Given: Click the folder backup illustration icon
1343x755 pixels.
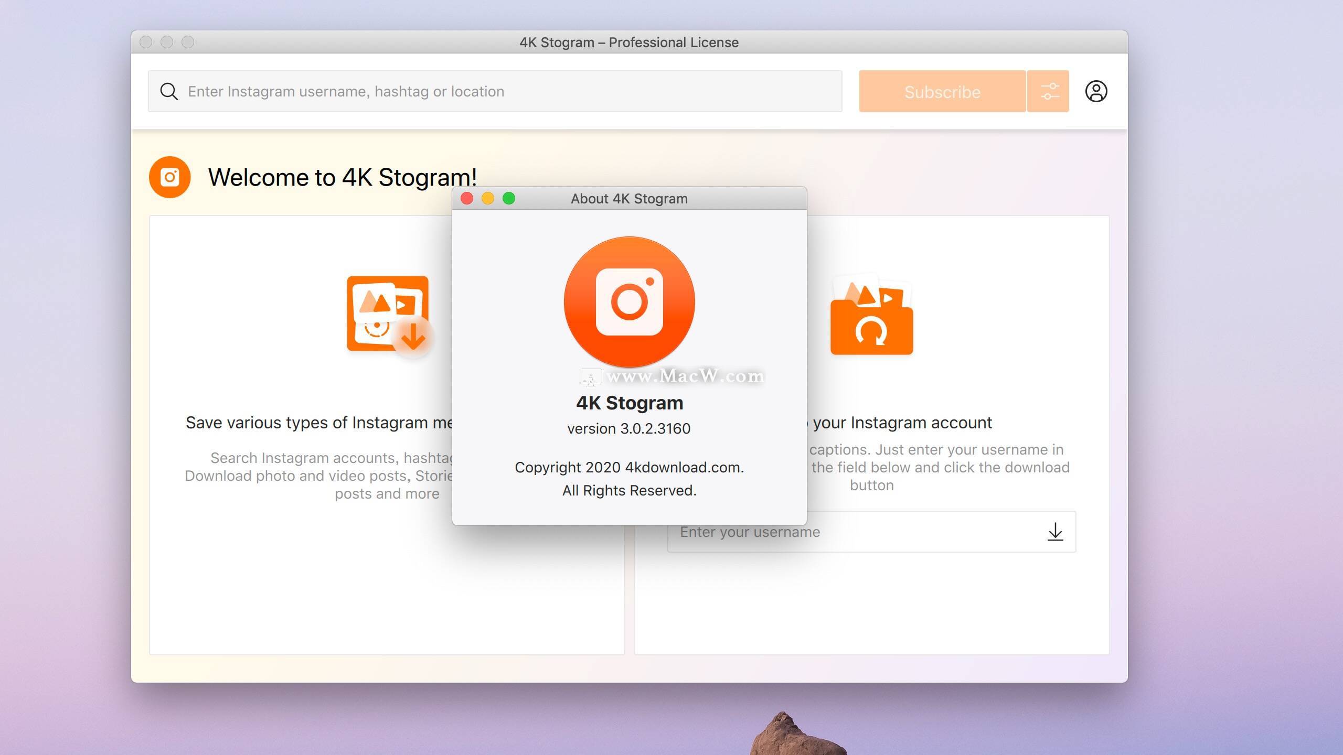Looking at the screenshot, I should 871,315.
